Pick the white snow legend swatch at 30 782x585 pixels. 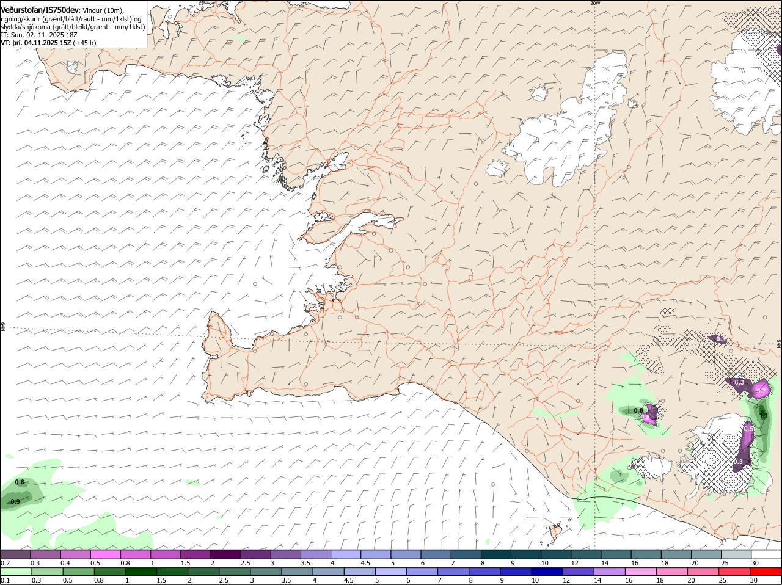pos(767,554)
